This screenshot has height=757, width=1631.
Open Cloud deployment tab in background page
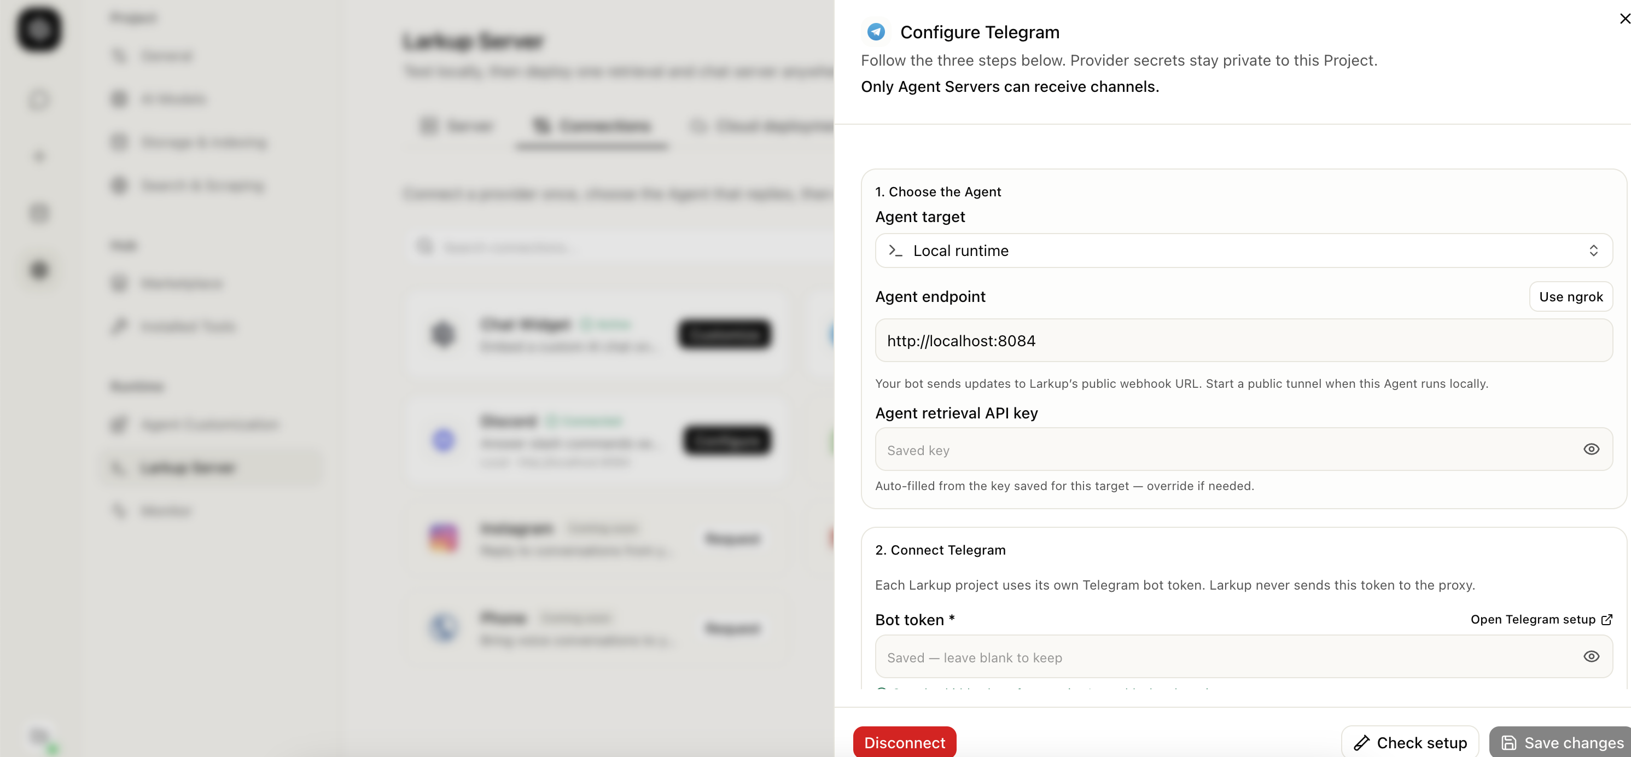(762, 126)
